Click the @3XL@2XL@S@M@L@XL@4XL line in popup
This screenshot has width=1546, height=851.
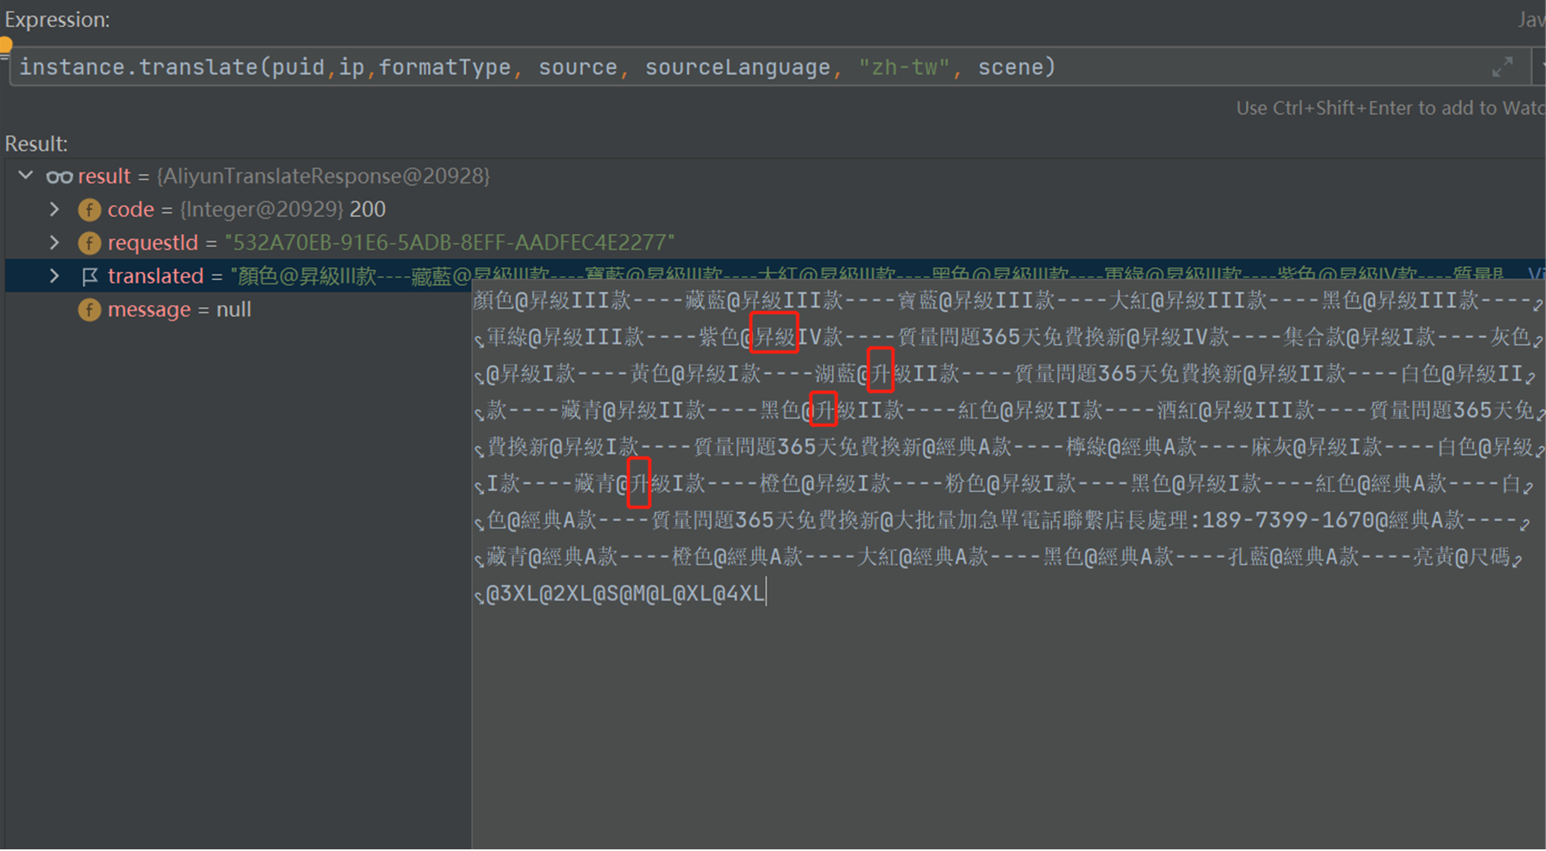point(625,593)
